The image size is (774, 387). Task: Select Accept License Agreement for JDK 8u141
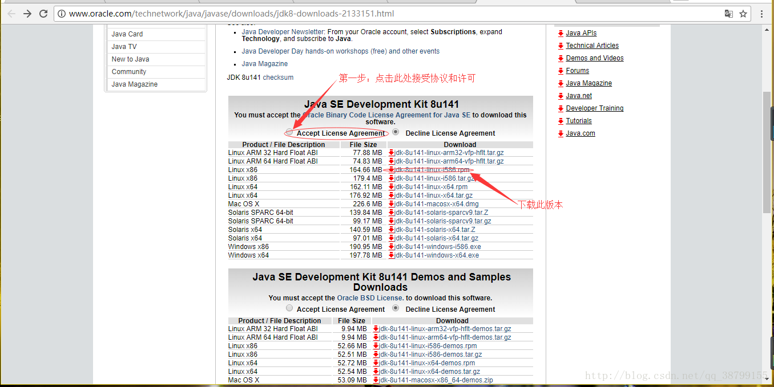click(x=290, y=133)
